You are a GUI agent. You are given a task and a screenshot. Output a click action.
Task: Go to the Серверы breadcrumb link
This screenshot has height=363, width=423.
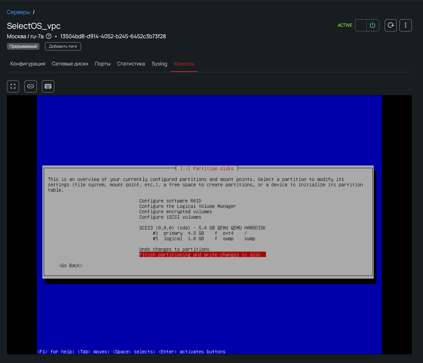[x=18, y=12]
